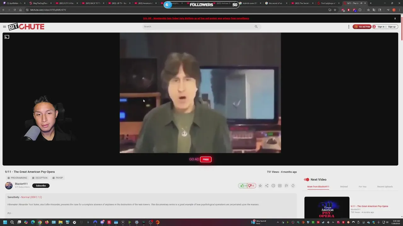Like the video with thumbs up
Viewport: 403px width, 226px height.
pos(242,186)
